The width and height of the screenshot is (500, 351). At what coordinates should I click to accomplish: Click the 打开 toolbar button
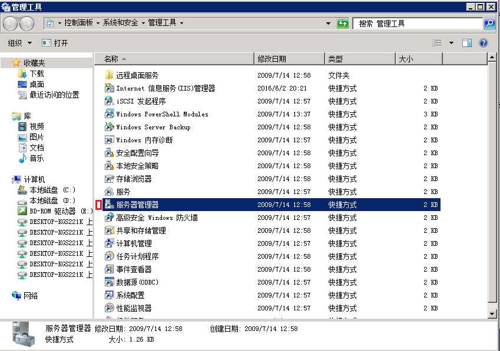point(55,43)
